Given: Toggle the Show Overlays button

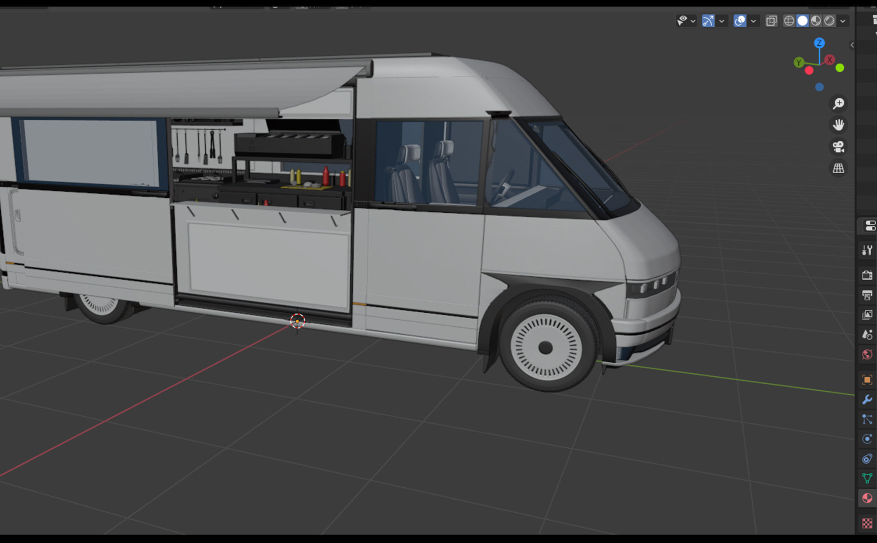Looking at the screenshot, I should pyautogui.click(x=740, y=21).
